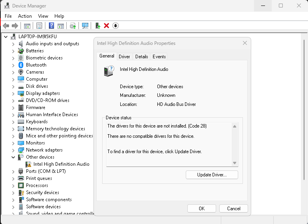Image resolution: width=308 pixels, height=224 pixels.
Task: Click the 'HD Audio Bus Driver' location value
Action: 176,104
